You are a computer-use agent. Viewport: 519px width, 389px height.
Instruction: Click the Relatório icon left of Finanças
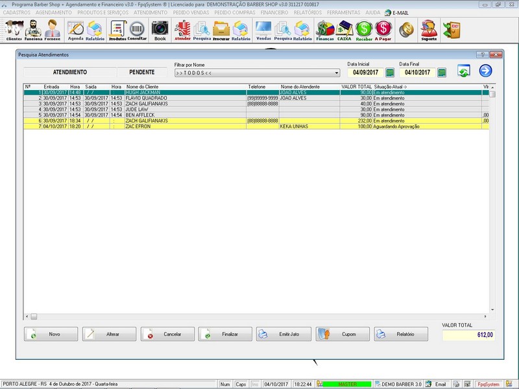302,30
